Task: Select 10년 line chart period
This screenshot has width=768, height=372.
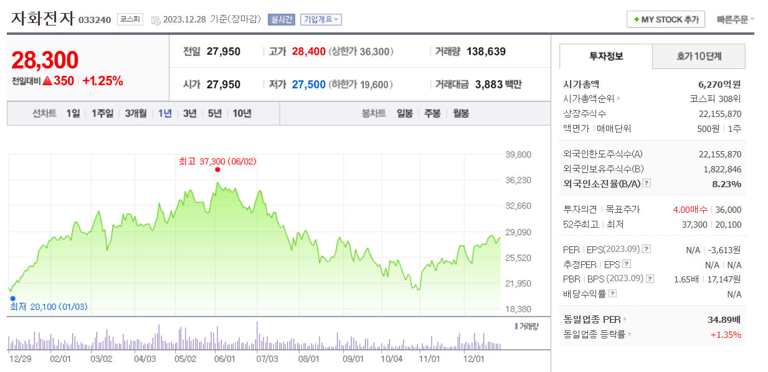Action: [x=242, y=113]
